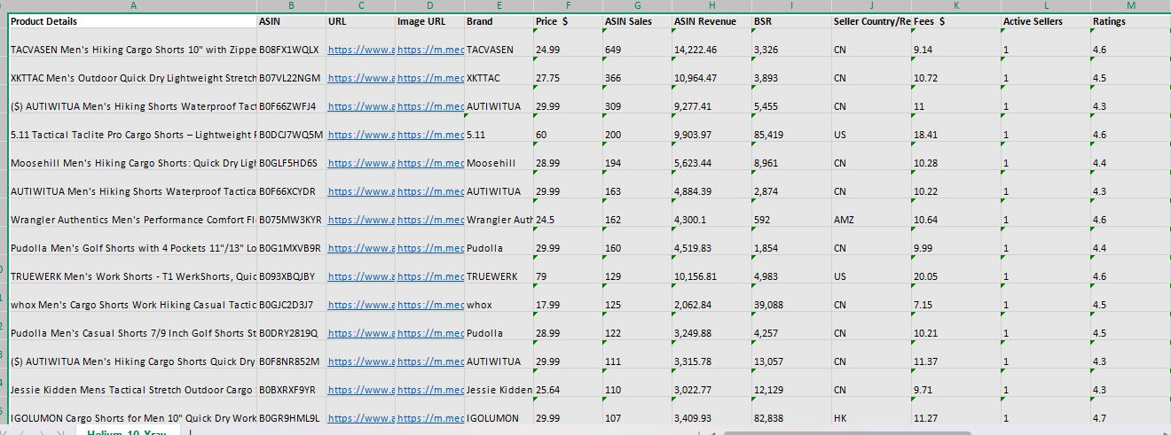
Task: Select the ASIN Sales header cell
Action: coord(637,20)
